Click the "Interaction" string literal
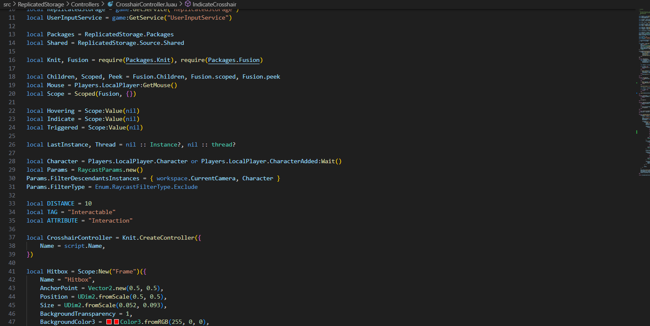The width and height of the screenshot is (650, 326). coord(110,220)
